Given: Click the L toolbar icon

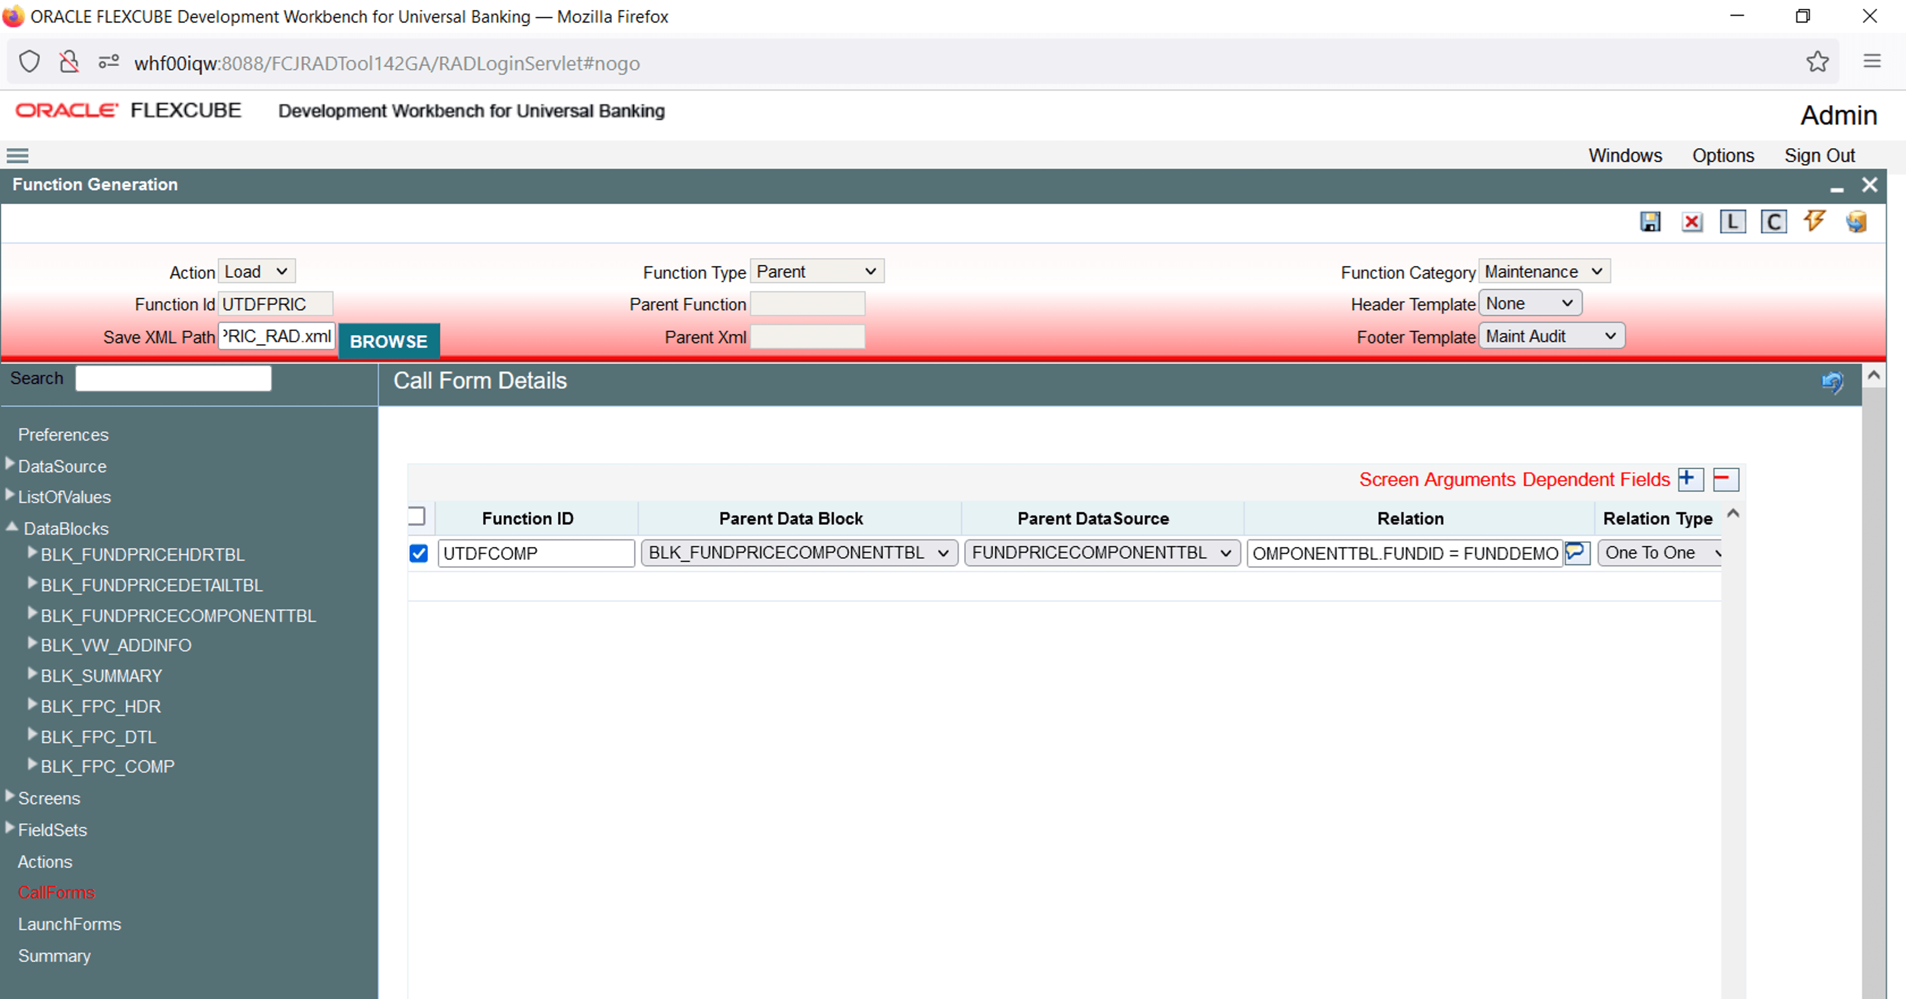Looking at the screenshot, I should click(1733, 222).
